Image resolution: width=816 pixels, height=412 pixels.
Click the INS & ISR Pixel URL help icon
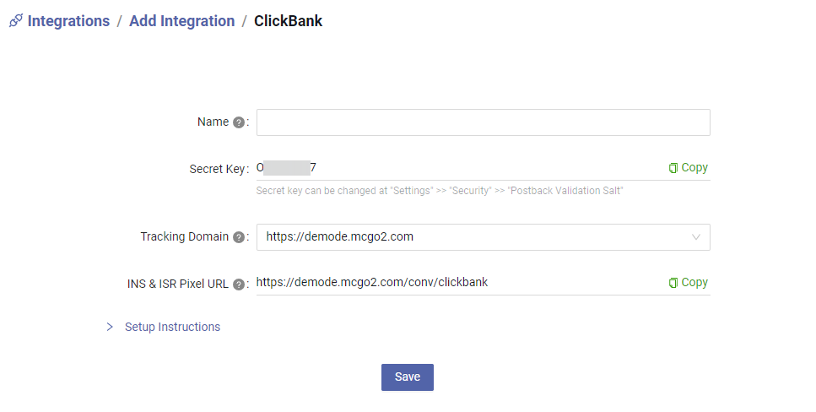[239, 285]
